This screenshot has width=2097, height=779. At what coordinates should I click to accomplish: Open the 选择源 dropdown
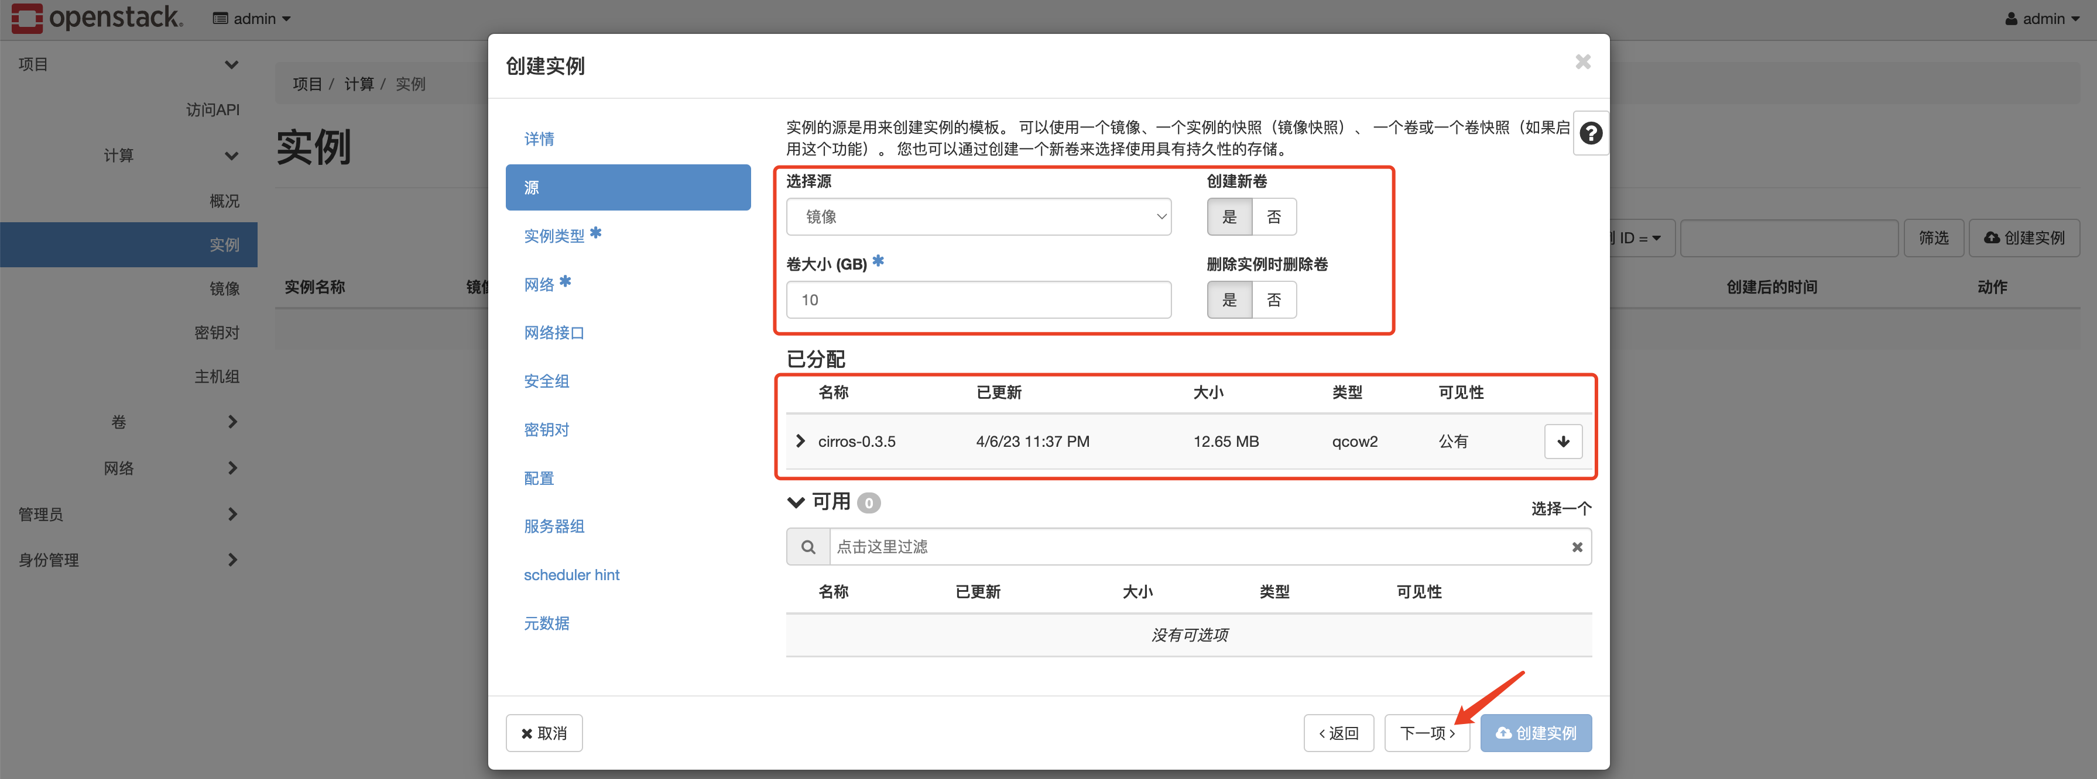coord(978,216)
